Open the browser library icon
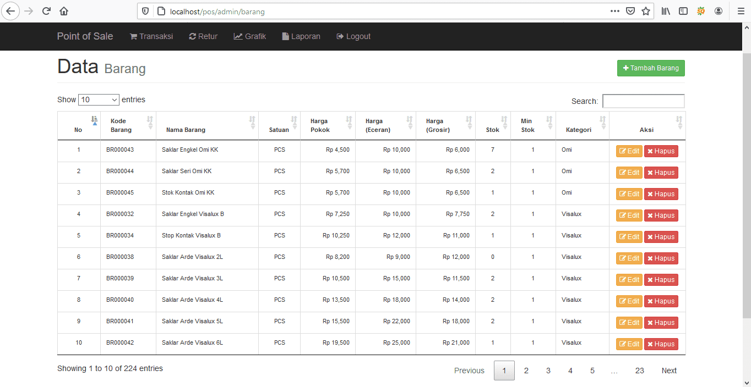 pos(666,11)
